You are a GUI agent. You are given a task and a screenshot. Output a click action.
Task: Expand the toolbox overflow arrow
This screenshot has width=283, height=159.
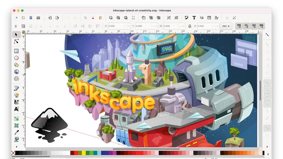tap(17, 147)
